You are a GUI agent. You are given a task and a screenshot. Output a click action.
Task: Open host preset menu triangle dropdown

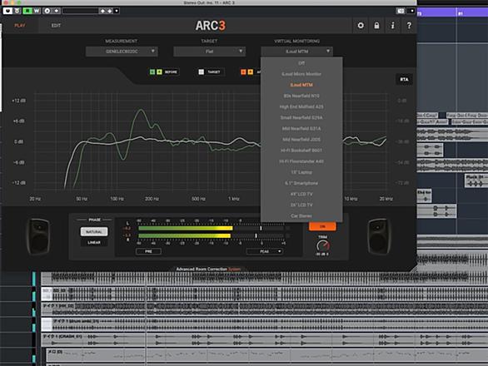117,11
